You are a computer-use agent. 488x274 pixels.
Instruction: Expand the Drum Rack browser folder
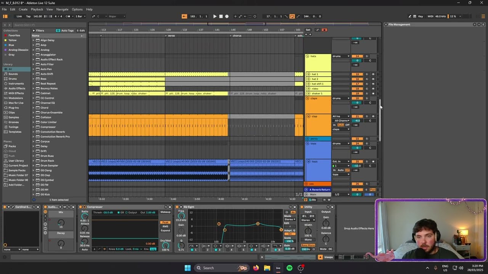[33, 161]
